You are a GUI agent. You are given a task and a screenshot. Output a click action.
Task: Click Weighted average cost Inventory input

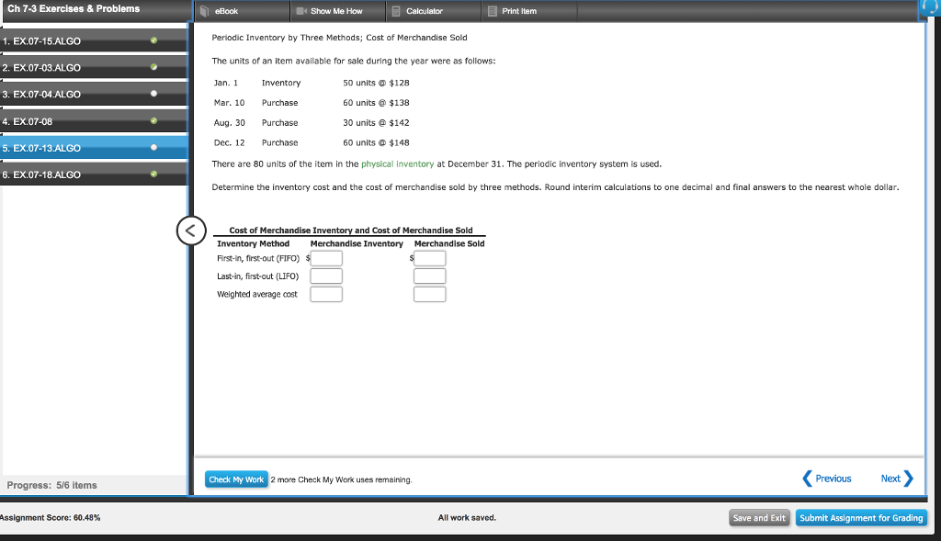pyautogui.click(x=326, y=294)
